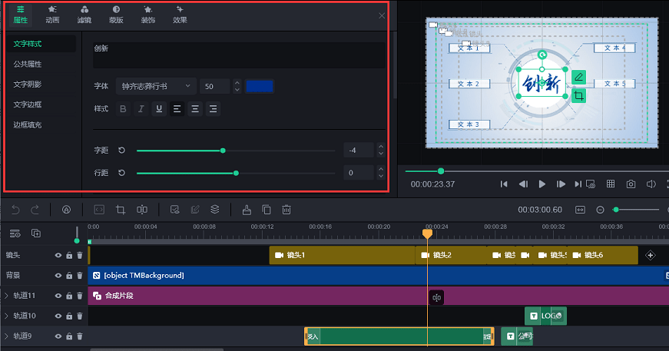Play the preview

(x=541, y=184)
